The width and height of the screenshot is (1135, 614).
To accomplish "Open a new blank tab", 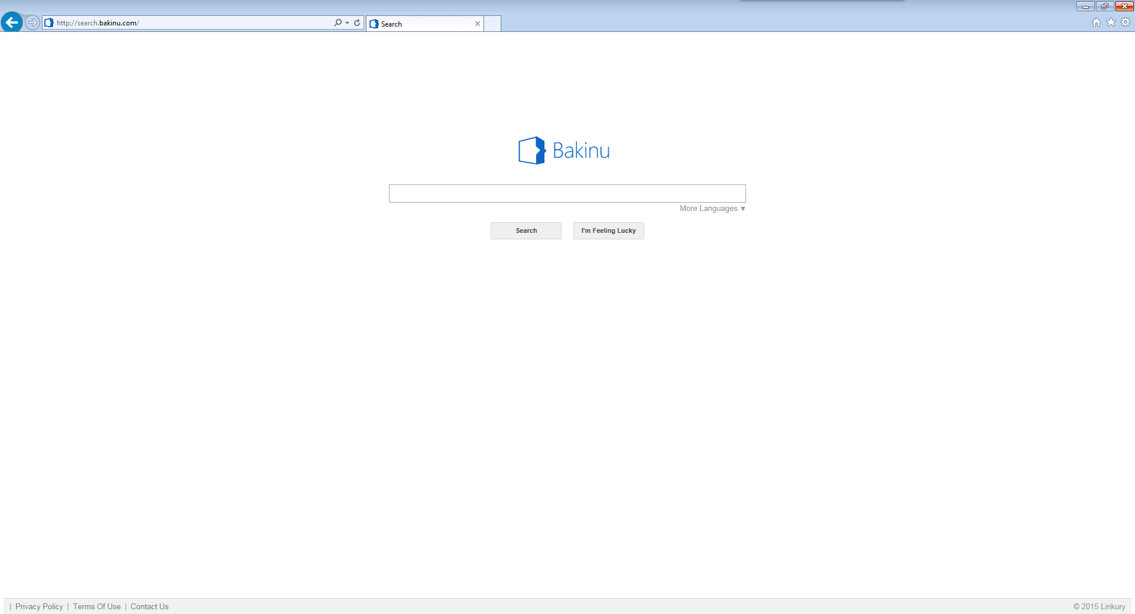I will [x=492, y=24].
